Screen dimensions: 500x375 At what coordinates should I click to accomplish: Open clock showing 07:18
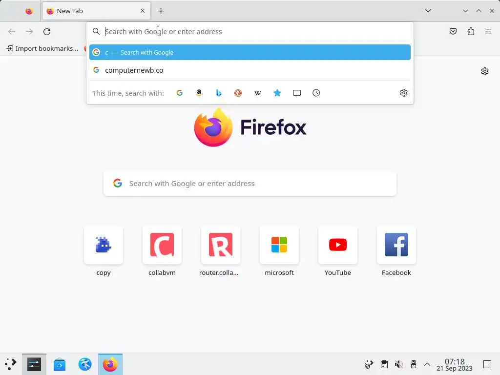(455, 364)
